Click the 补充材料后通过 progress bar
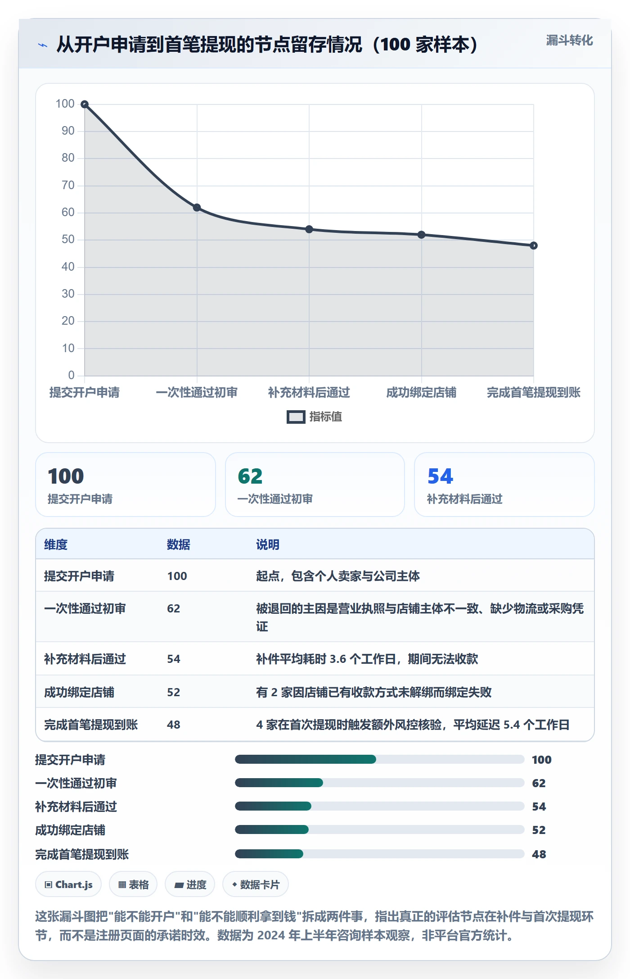630x979 pixels. (x=380, y=807)
